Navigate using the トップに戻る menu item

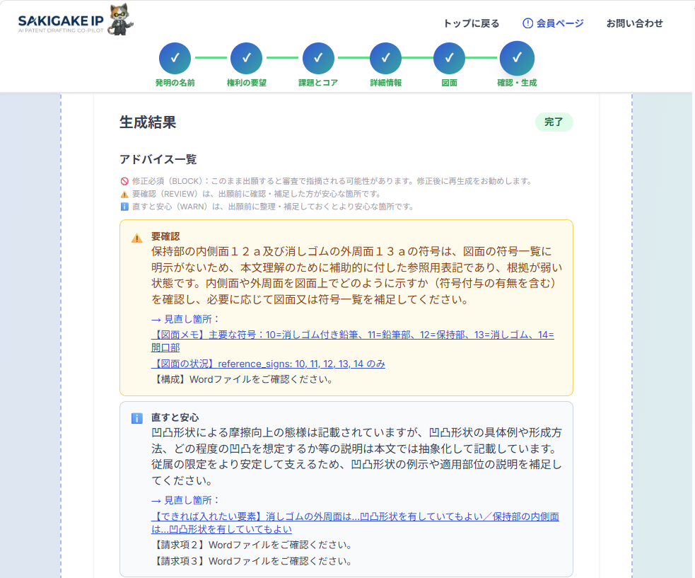point(471,23)
